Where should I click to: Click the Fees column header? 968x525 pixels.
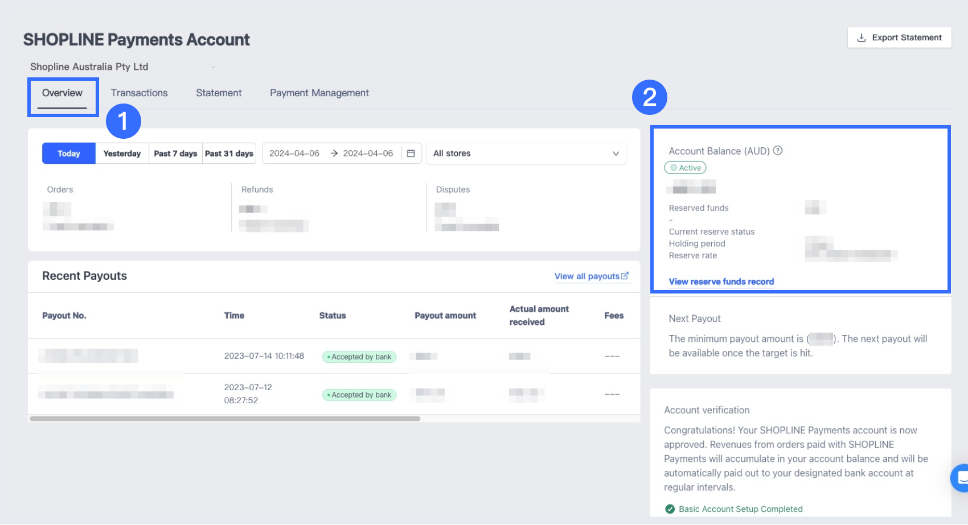click(614, 316)
